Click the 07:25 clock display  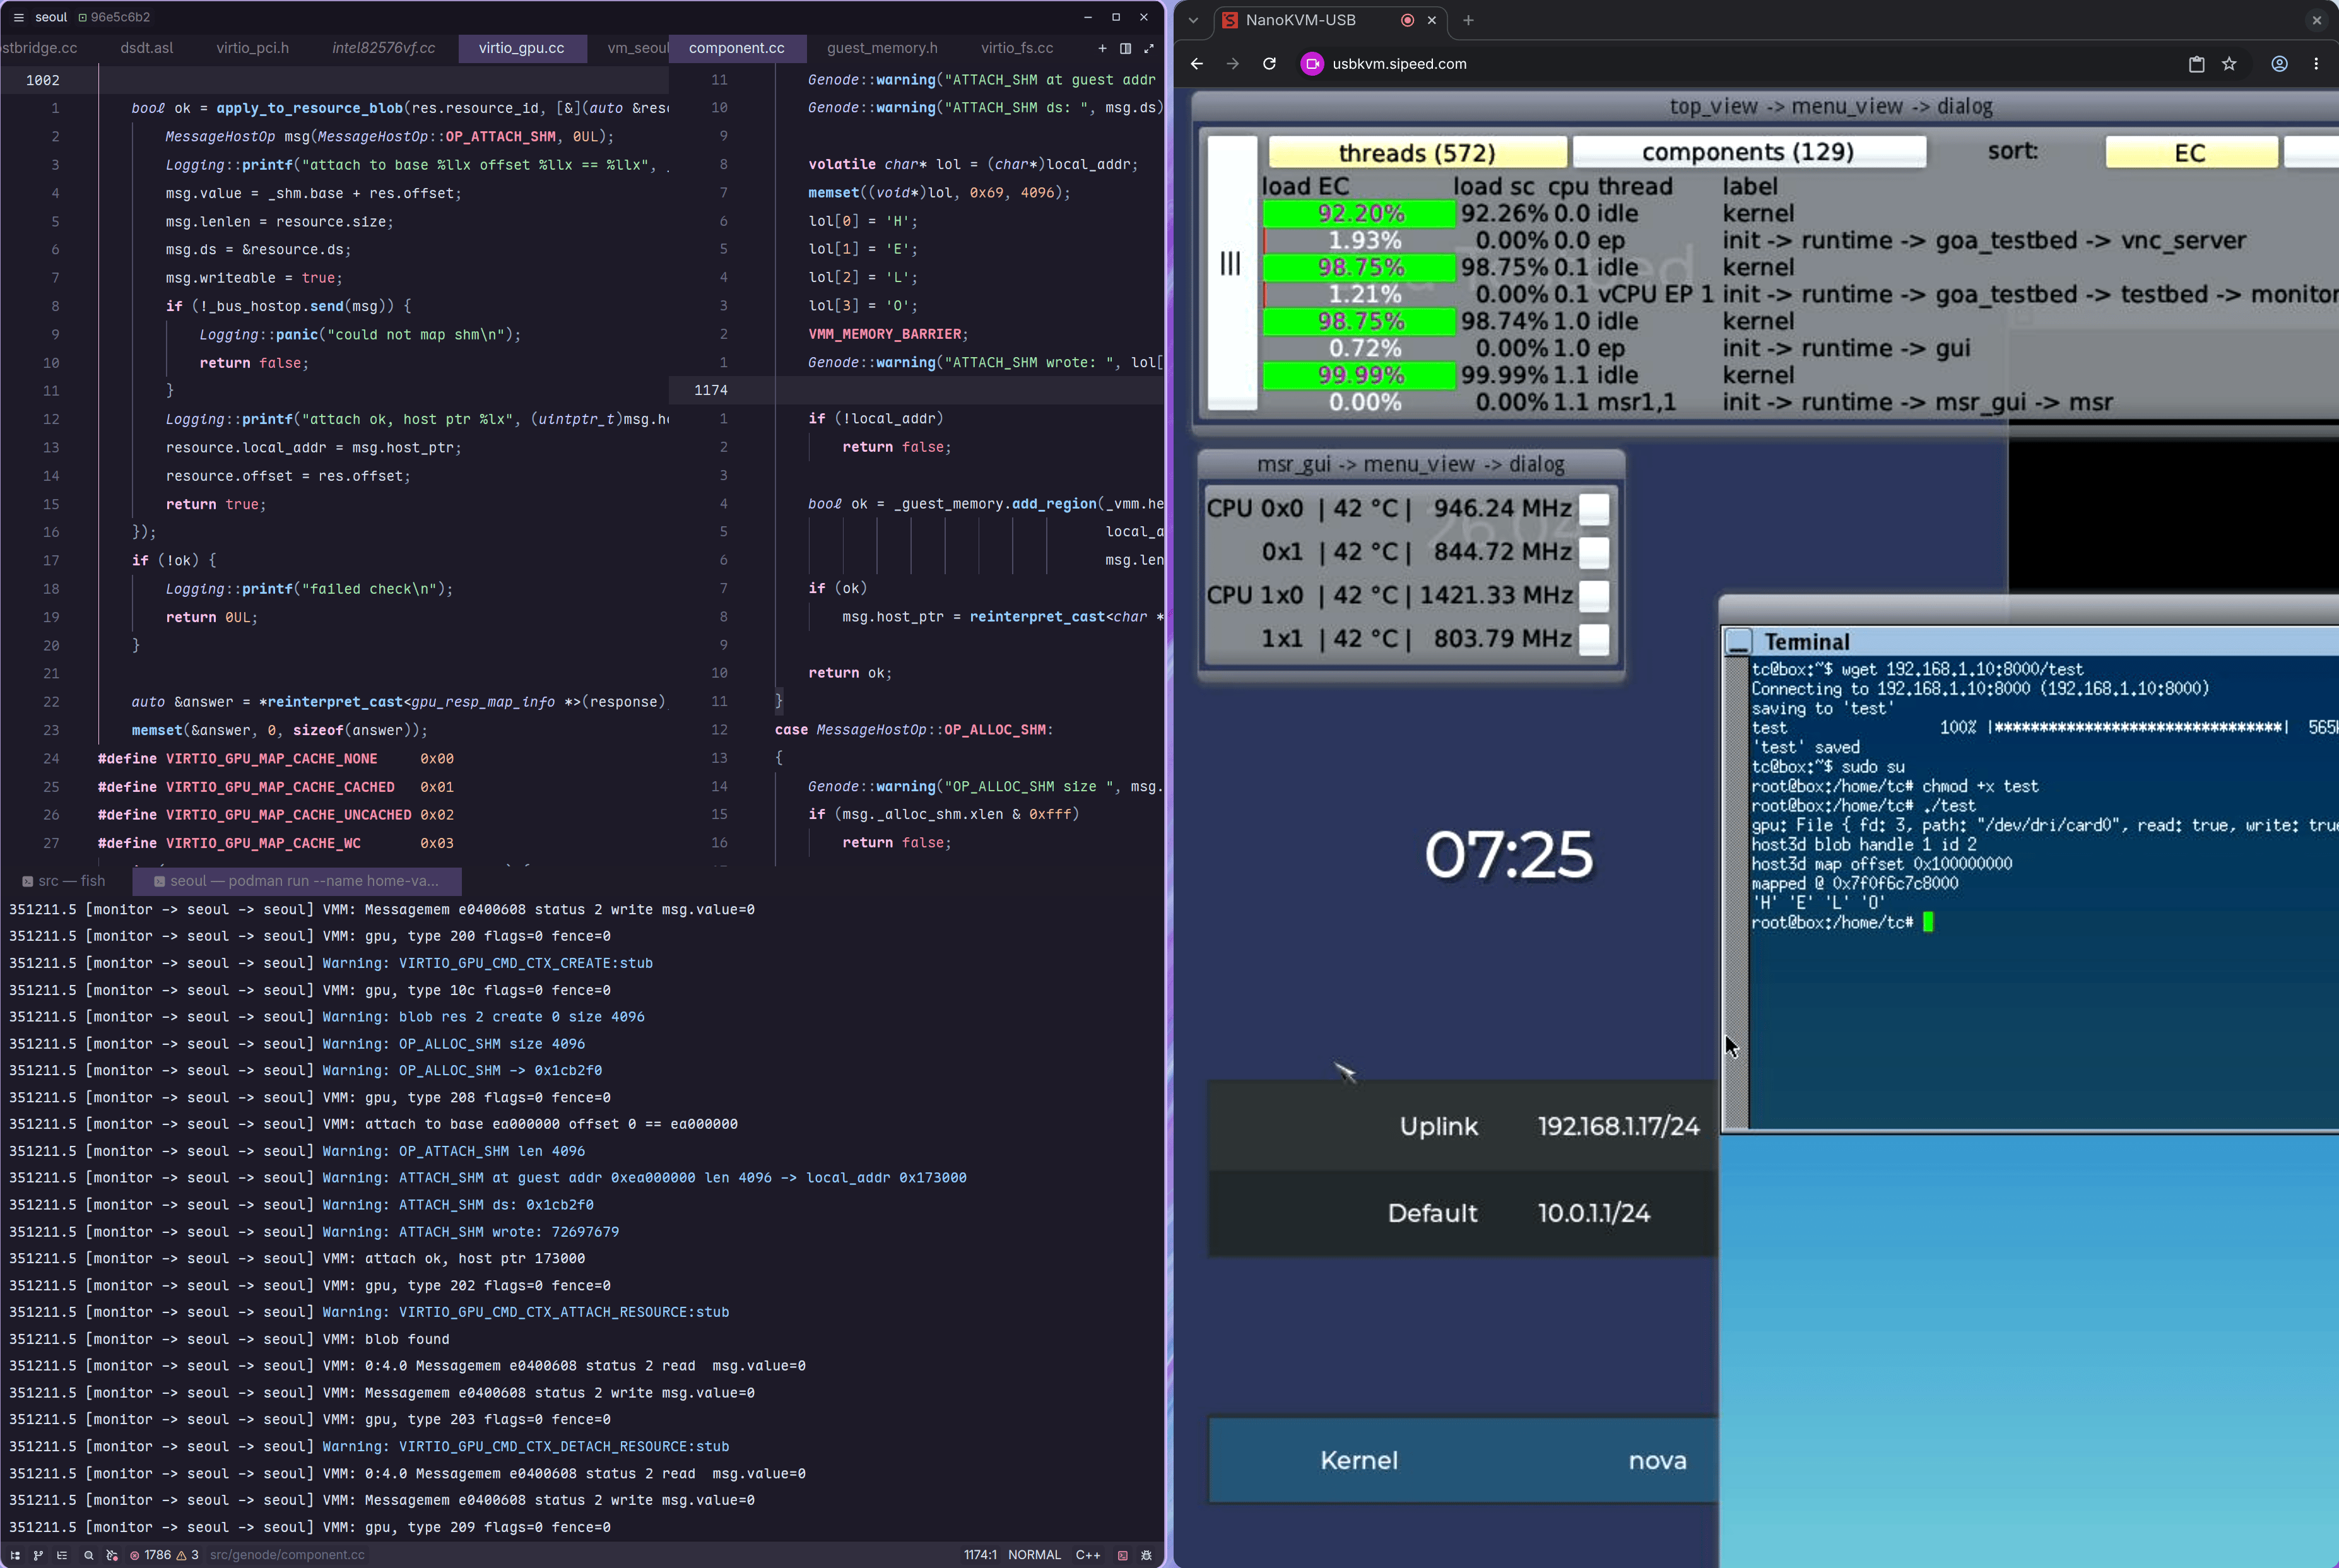[1508, 855]
